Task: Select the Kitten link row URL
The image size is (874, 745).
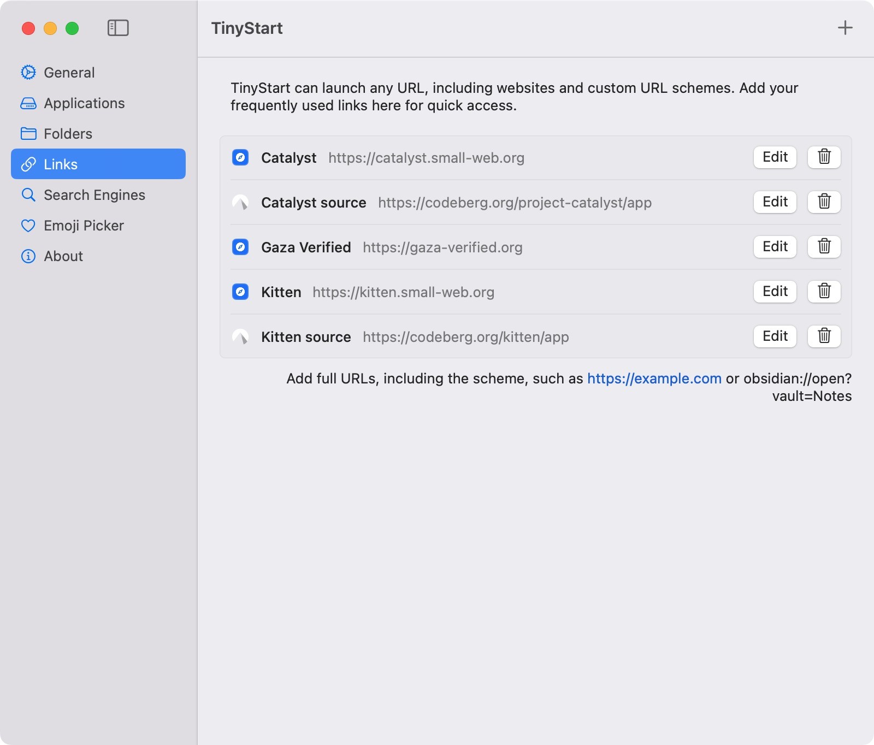Action: point(403,292)
